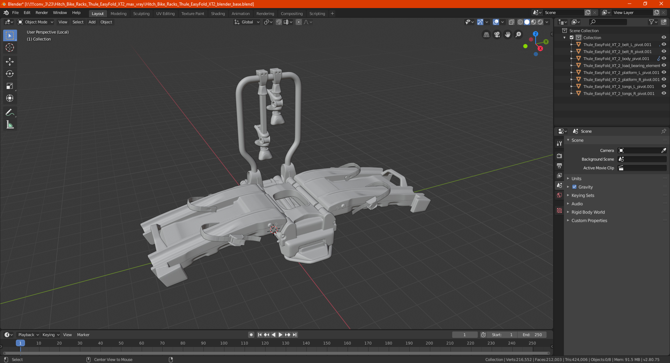Open the Playback dropdown
The width and height of the screenshot is (670, 363).
click(x=28, y=335)
